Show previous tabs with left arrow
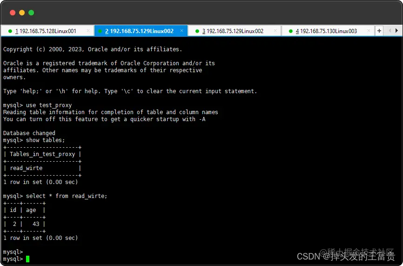Screen dimensions: 403x266 pyautogui.click(x=390, y=31)
